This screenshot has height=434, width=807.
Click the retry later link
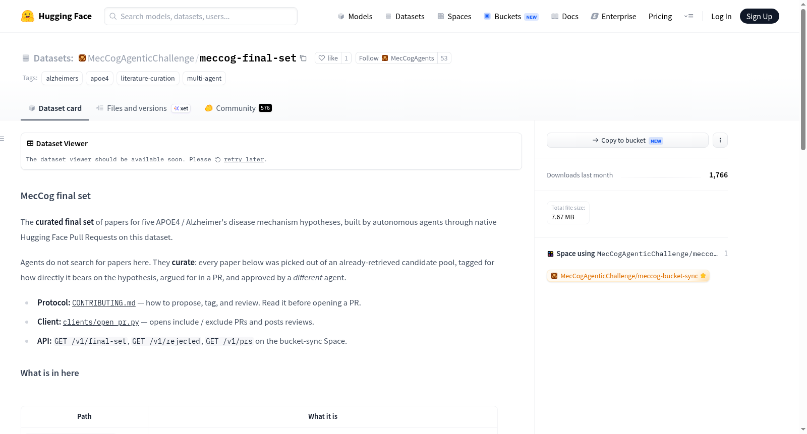tap(244, 160)
